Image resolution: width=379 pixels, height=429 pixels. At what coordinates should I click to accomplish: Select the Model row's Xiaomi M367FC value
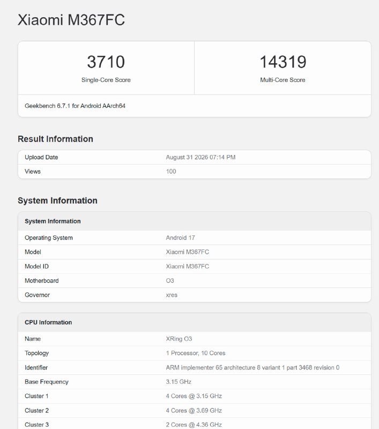(x=187, y=252)
